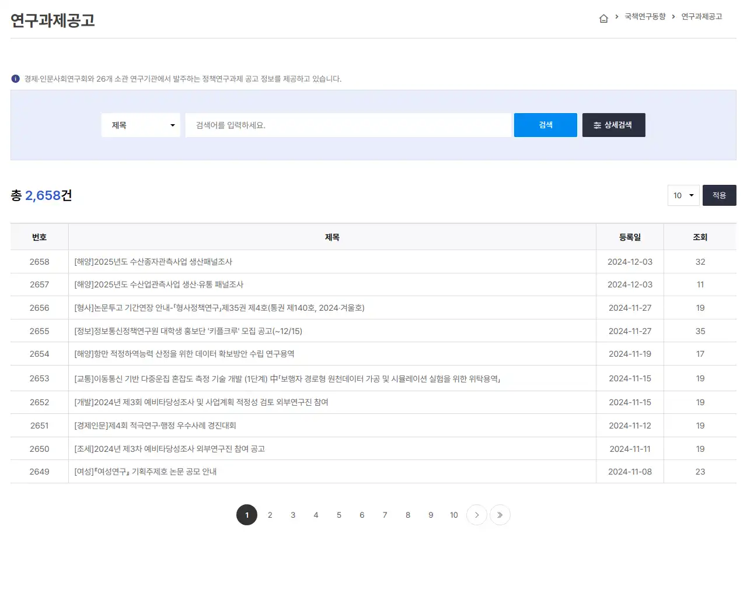Click the filter icon on the 상세검색 button
747x597 pixels.
pyautogui.click(x=596, y=125)
